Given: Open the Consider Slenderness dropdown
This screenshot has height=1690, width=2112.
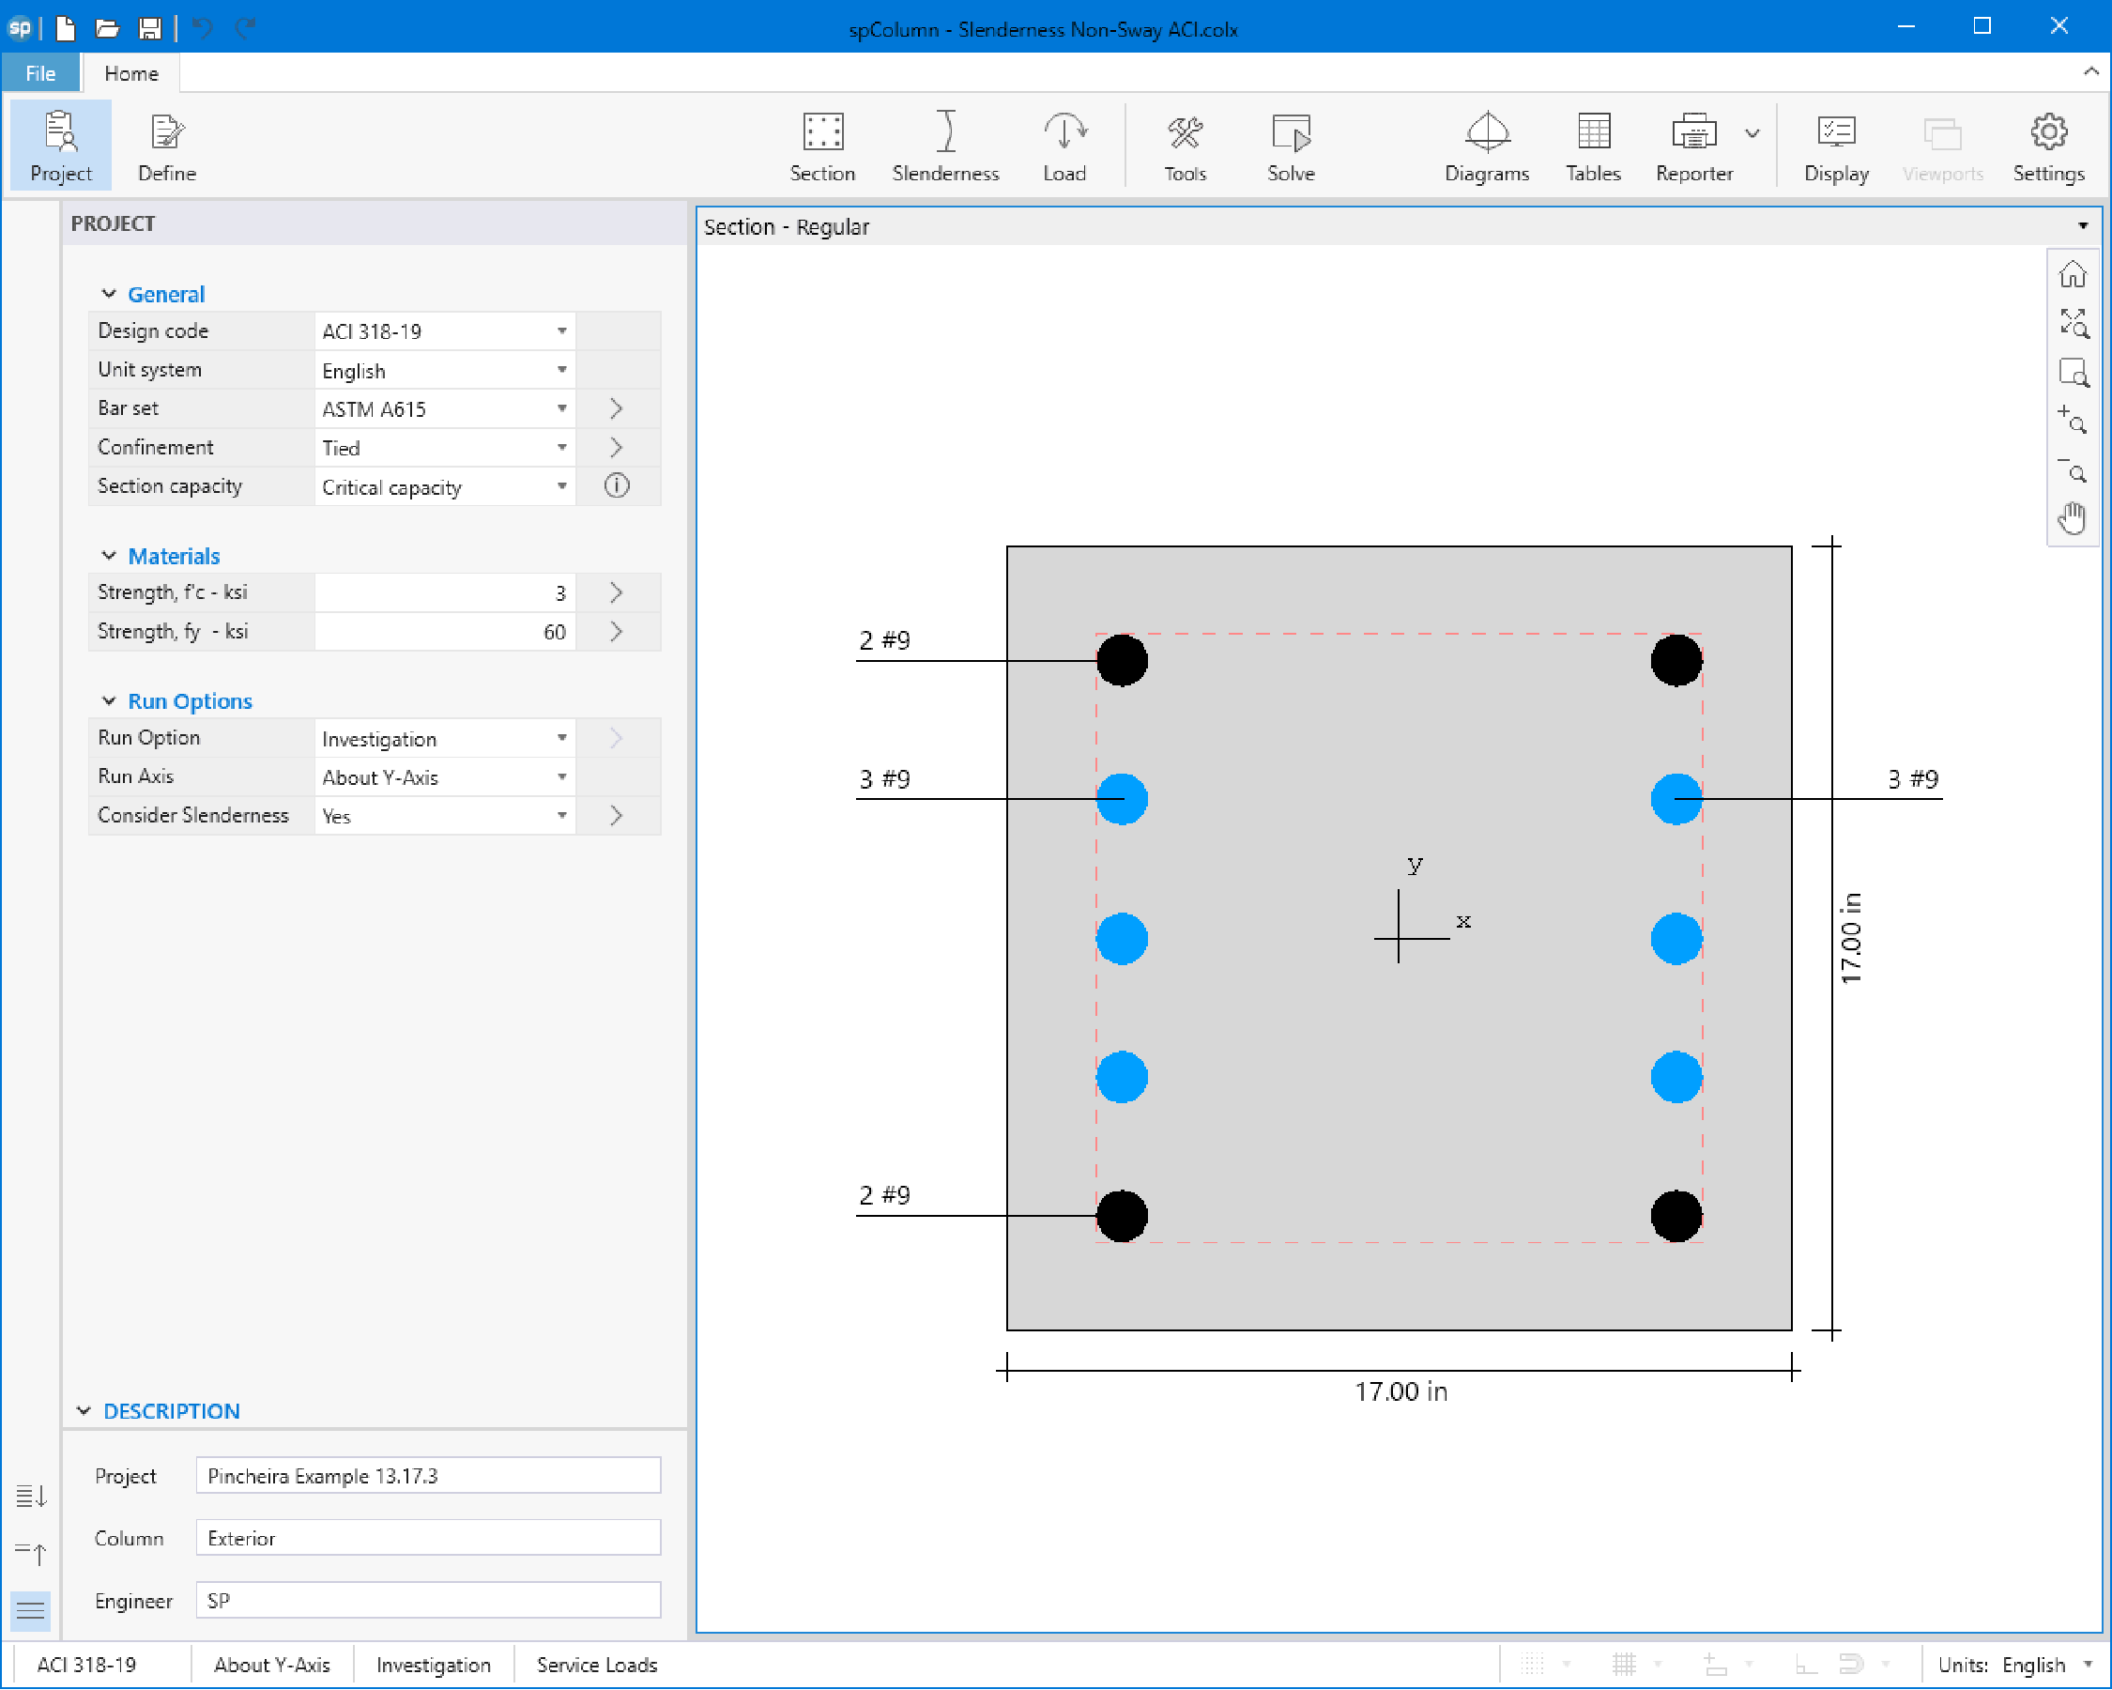Looking at the screenshot, I should coord(445,816).
